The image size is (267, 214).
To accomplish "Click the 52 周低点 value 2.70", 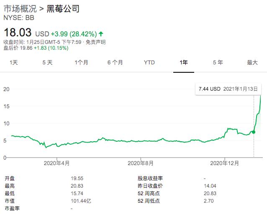I will pos(208,201).
